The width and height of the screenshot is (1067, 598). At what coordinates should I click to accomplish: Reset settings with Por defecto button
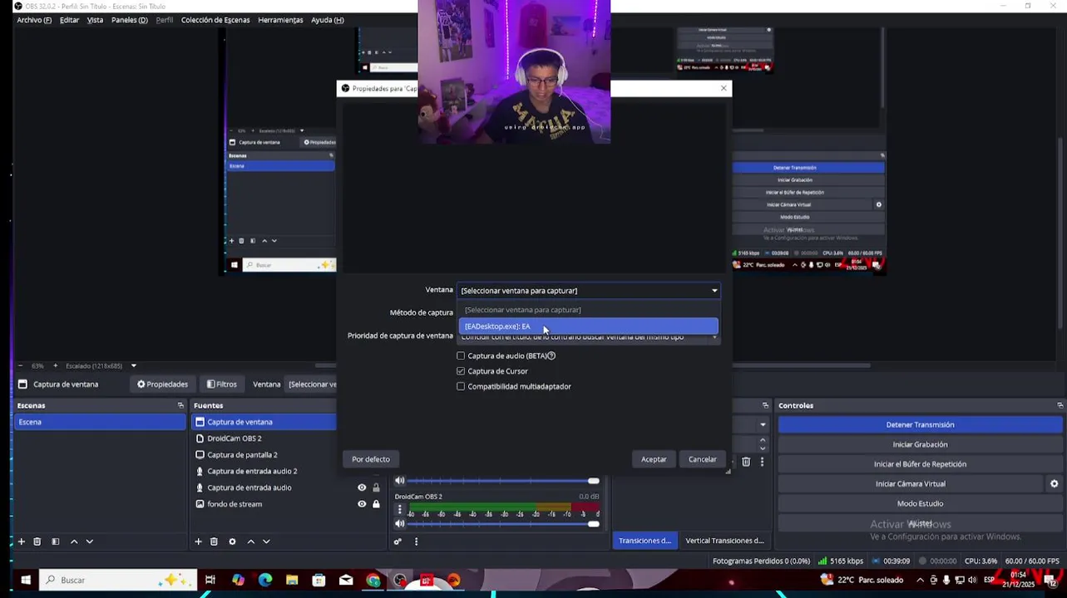371,459
